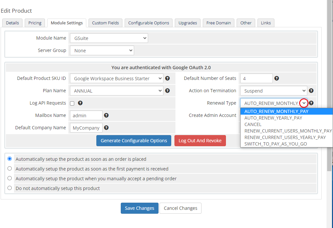Open the Links tab
The height and width of the screenshot is (228, 333).
pos(266,23)
